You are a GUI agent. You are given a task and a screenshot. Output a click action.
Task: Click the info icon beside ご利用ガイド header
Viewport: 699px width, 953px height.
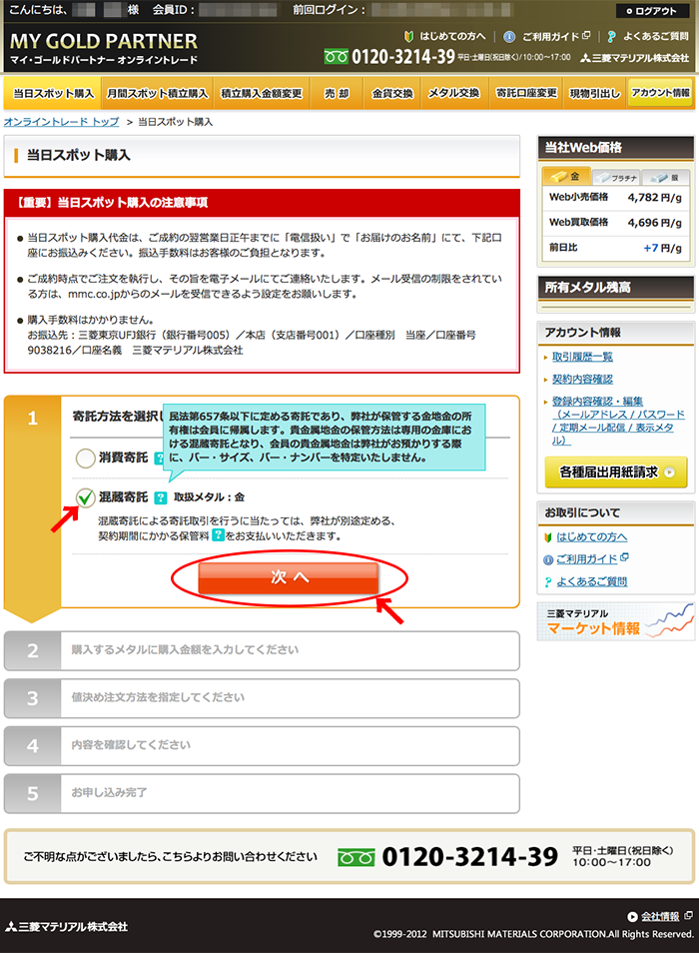(509, 37)
